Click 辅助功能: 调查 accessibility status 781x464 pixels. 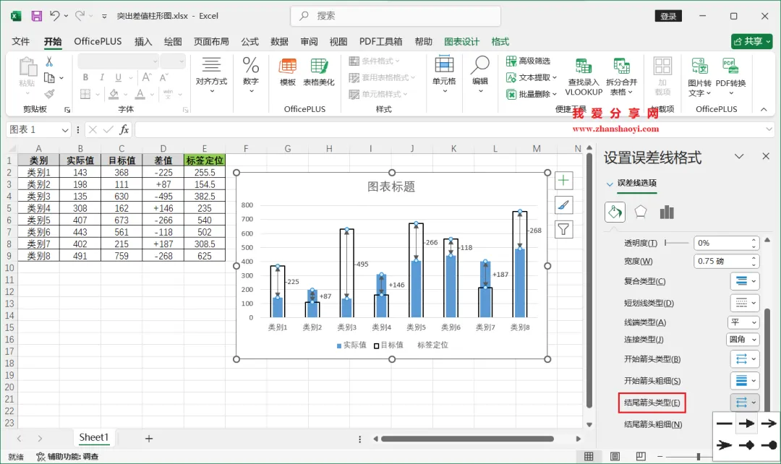(67, 457)
